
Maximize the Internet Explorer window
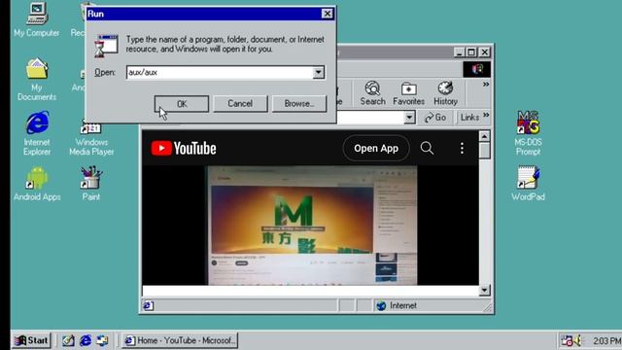[471, 52]
